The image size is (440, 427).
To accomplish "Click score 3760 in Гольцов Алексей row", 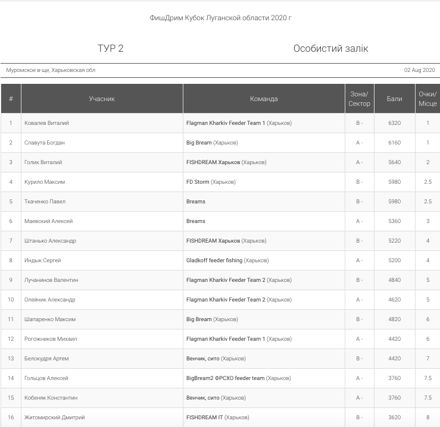I will [x=395, y=378].
